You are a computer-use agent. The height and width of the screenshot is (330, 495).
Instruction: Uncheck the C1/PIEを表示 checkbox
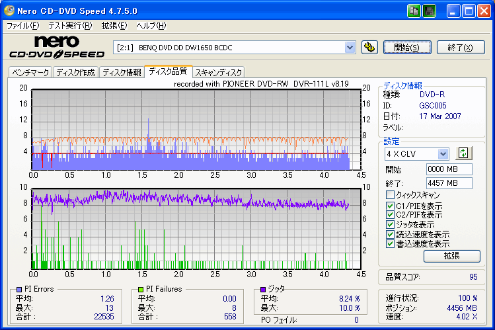391,205
